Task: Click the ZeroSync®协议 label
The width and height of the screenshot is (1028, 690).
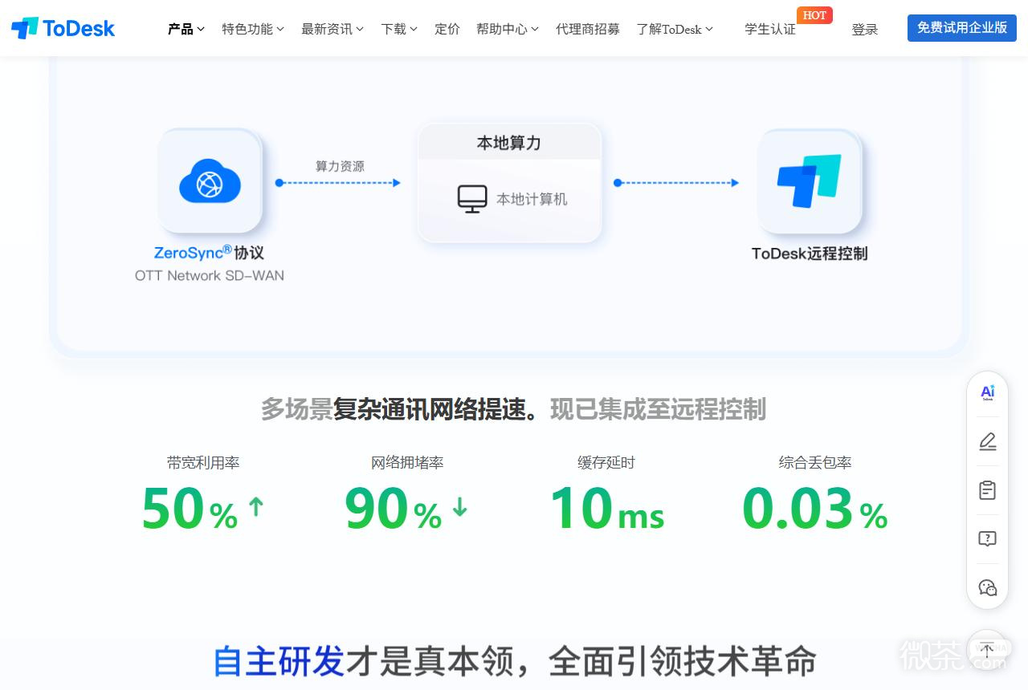Action: tap(209, 252)
